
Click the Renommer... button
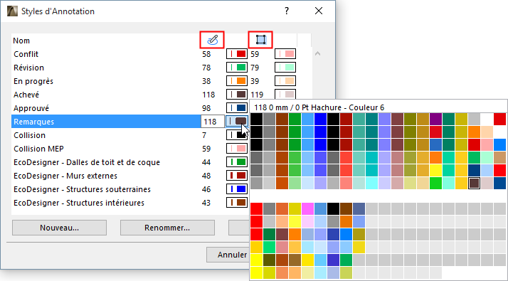point(167,228)
